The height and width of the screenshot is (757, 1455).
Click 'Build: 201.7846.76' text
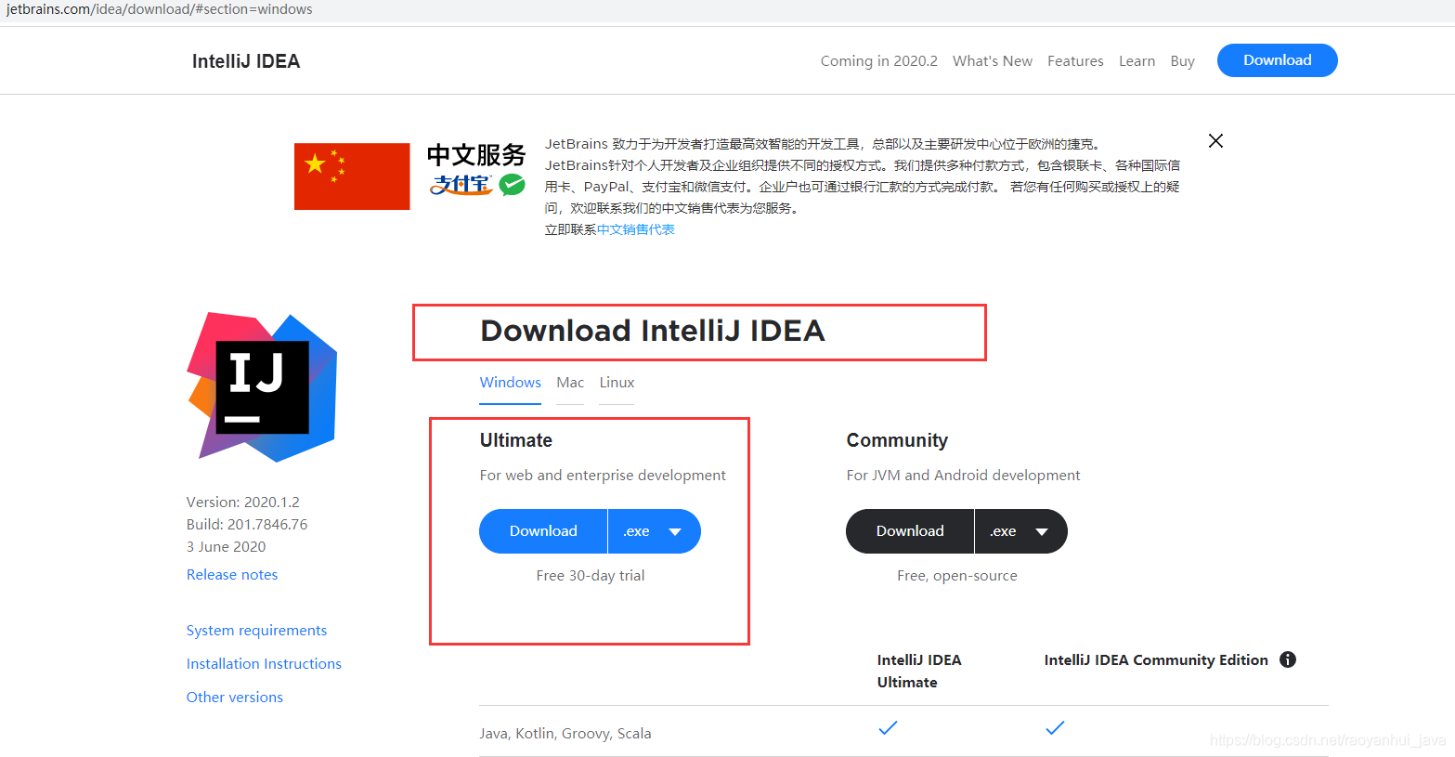coord(247,525)
